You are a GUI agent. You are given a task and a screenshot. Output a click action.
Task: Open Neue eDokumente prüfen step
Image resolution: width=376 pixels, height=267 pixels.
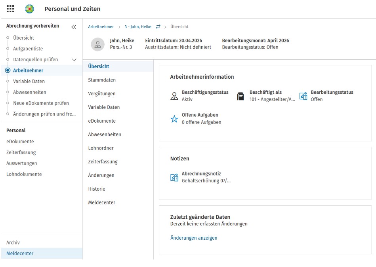(x=41, y=103)
